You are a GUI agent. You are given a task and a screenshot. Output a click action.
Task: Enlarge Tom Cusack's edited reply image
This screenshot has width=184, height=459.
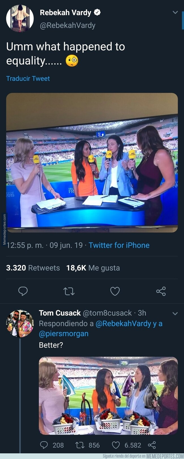point(108,395)
